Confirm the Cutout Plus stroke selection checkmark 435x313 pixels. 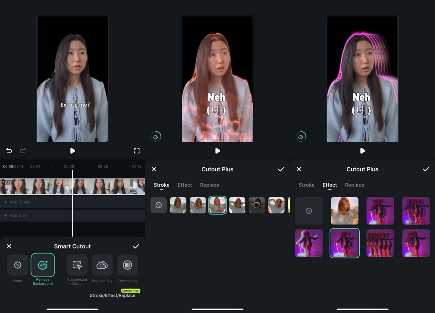pyautogui.click(x=281, y=169)
